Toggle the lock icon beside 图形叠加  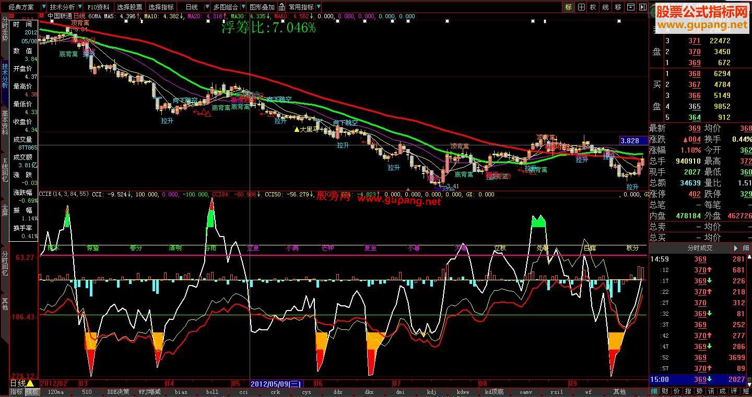(282, 7)
